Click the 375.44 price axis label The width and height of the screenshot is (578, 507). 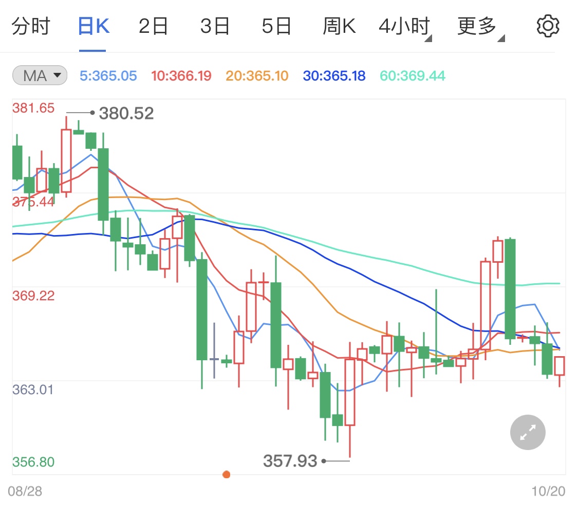[x=33, y=202]
